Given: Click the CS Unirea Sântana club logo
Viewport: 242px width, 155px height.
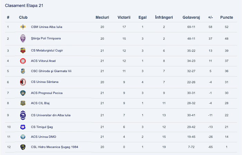Looking at the screenshot, I should (x=23, y=82).
